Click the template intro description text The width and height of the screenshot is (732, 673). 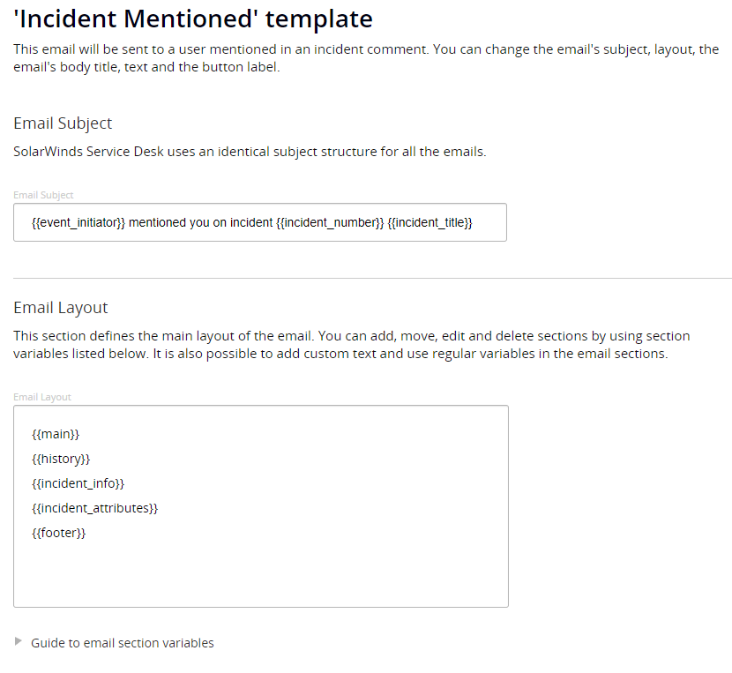[366, 57]
